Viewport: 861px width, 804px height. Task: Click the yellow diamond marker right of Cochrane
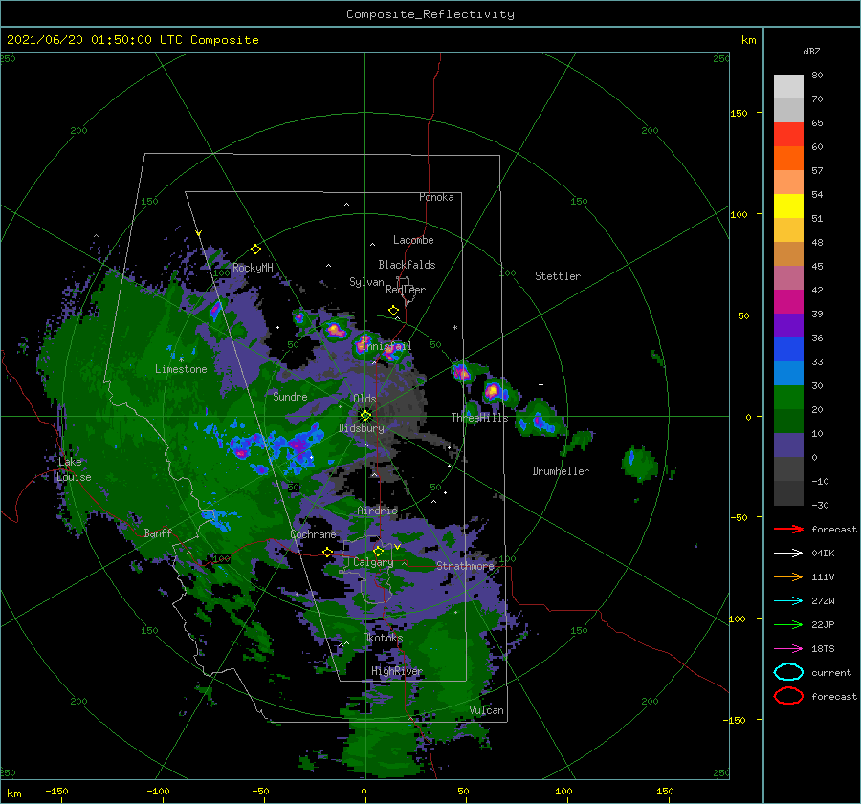click(328, 552)
